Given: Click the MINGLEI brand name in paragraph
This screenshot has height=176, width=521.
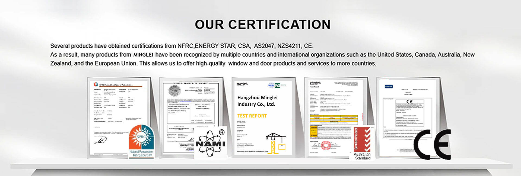Looking at the screenshot, I should tap(143, 55).
